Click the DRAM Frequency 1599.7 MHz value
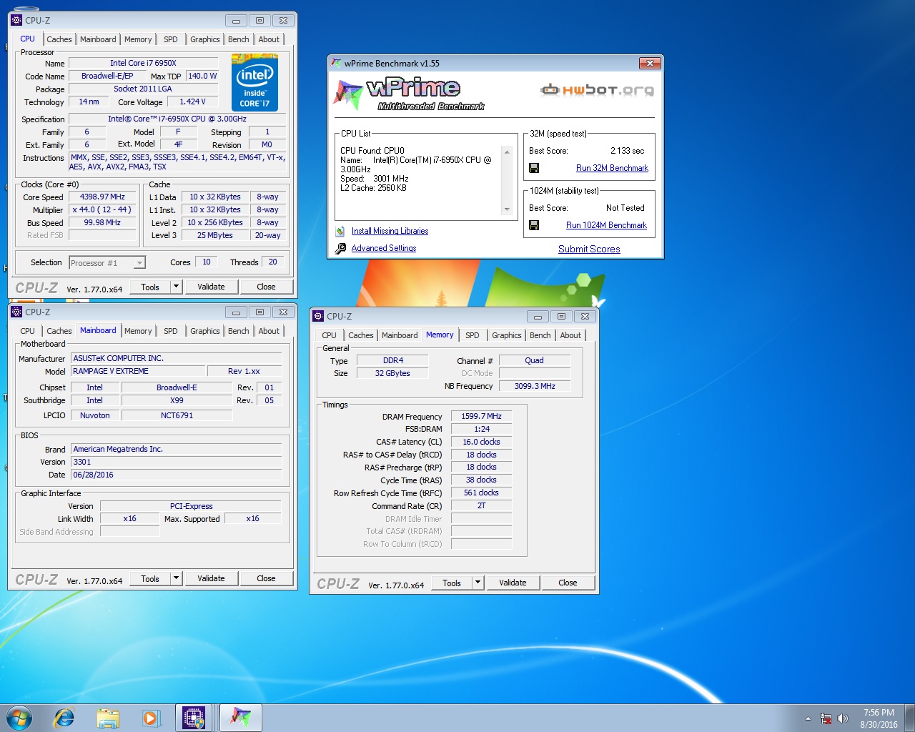This screenshot has width=915, height=732. coord(481,416)
